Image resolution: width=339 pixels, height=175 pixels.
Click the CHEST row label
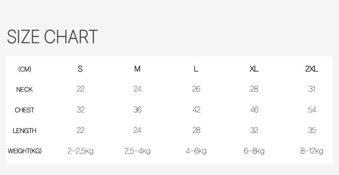[x=24, y=110]
